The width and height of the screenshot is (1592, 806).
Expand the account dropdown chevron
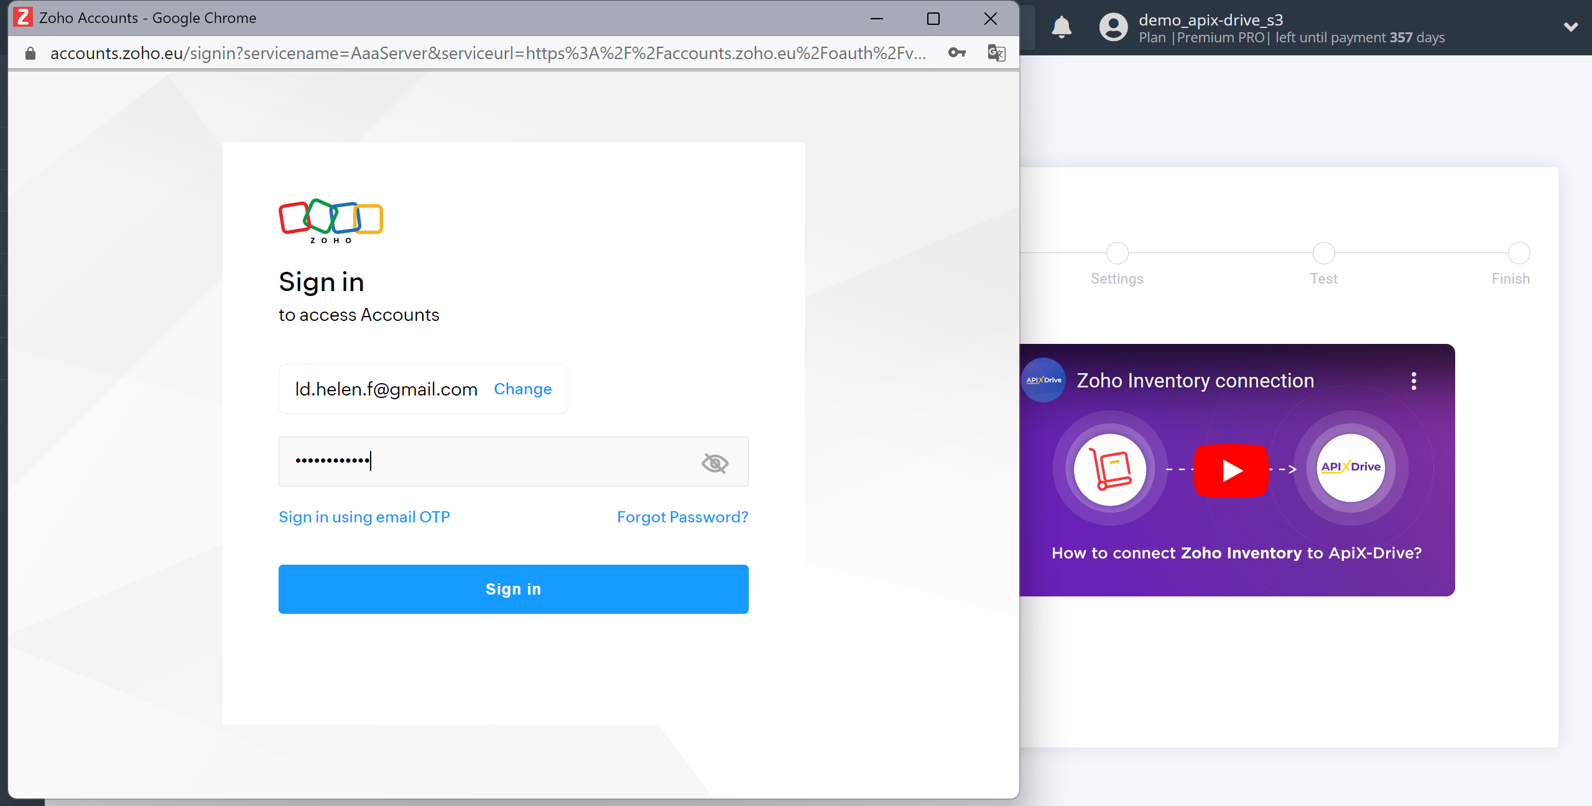click(1571, 27)
